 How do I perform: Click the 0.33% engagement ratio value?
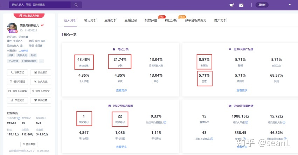[x=156, y=116]
